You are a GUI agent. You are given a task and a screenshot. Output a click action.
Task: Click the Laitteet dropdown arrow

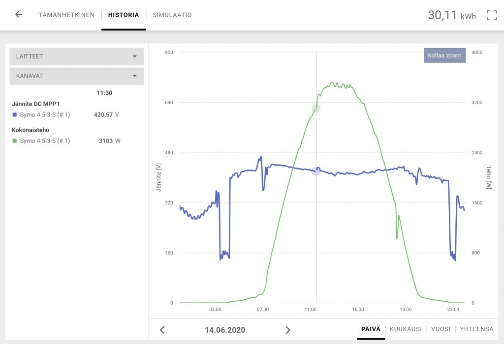tap(134, 57)
